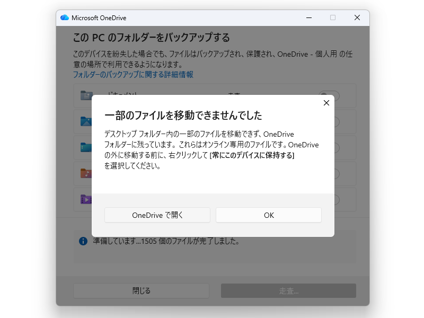Click the OK button
This screenshot has height=318, width=424.
[268, 215]
